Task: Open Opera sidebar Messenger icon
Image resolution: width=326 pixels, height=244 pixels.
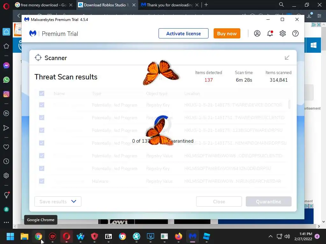Action: pyautogui.click(x=6, y=65)
